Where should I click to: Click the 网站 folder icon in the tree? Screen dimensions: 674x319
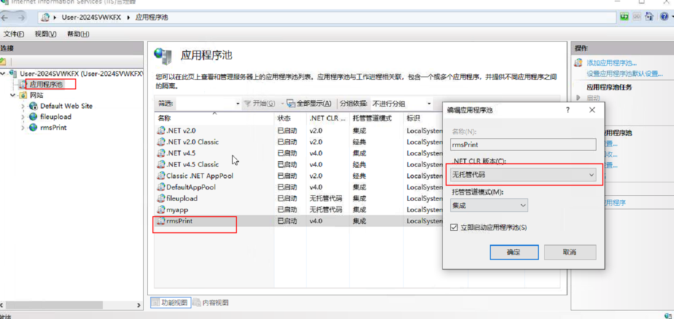[23, 95]
